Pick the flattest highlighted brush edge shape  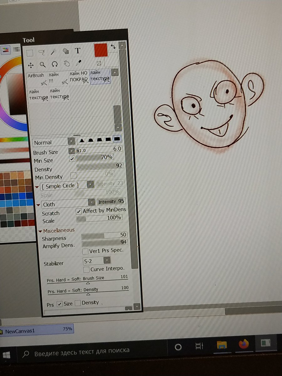point(117,138)
